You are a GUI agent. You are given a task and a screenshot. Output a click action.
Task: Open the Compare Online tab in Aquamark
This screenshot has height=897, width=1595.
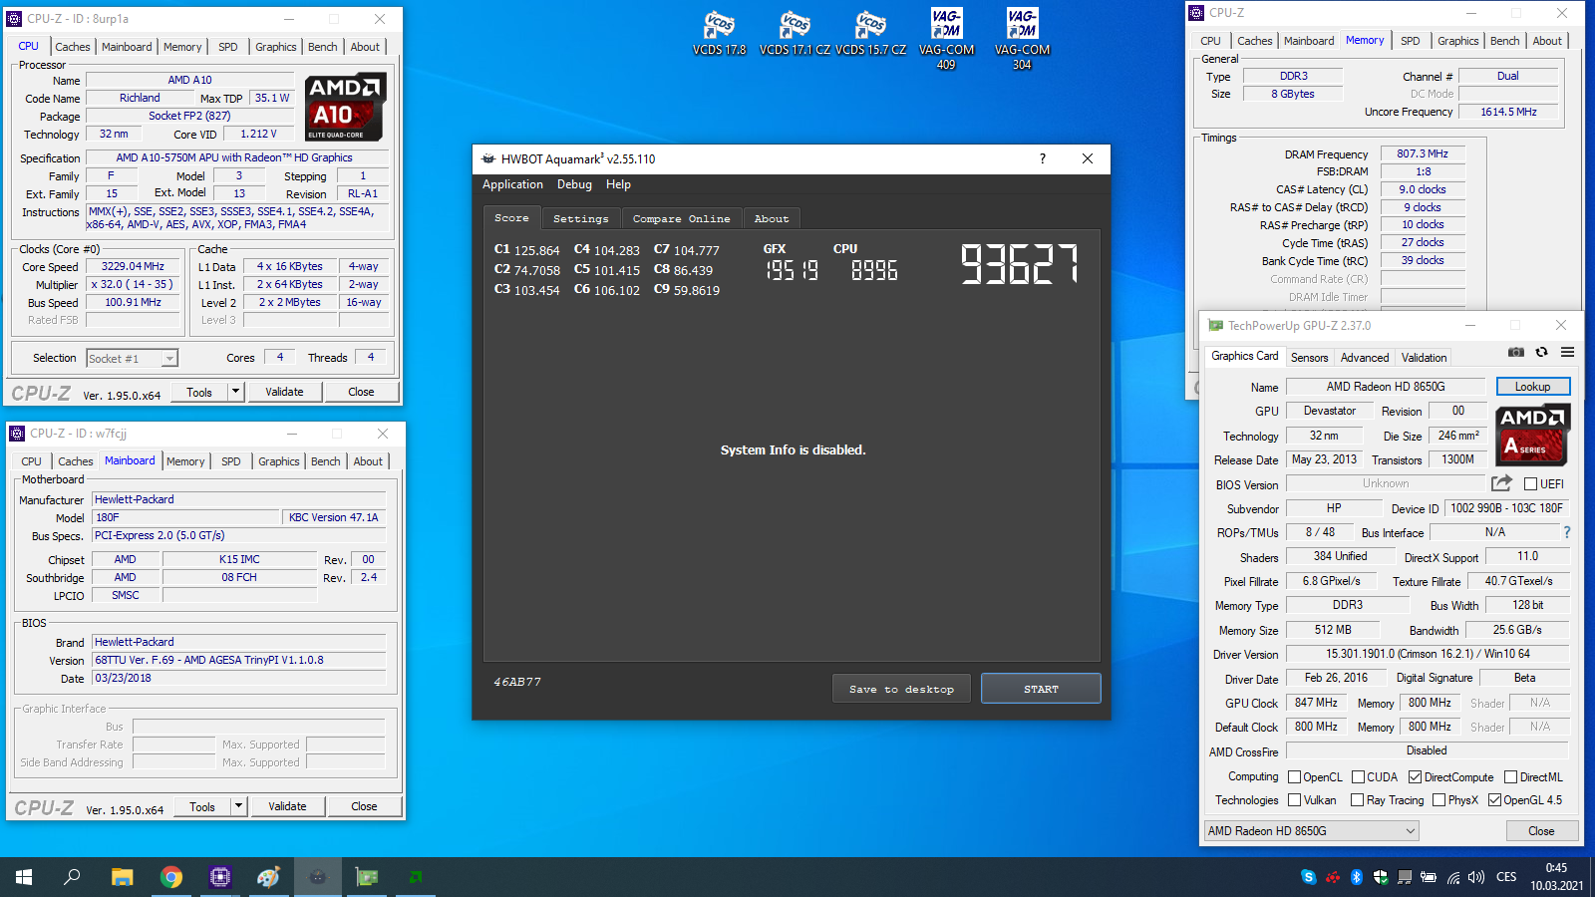coord(682,218)
